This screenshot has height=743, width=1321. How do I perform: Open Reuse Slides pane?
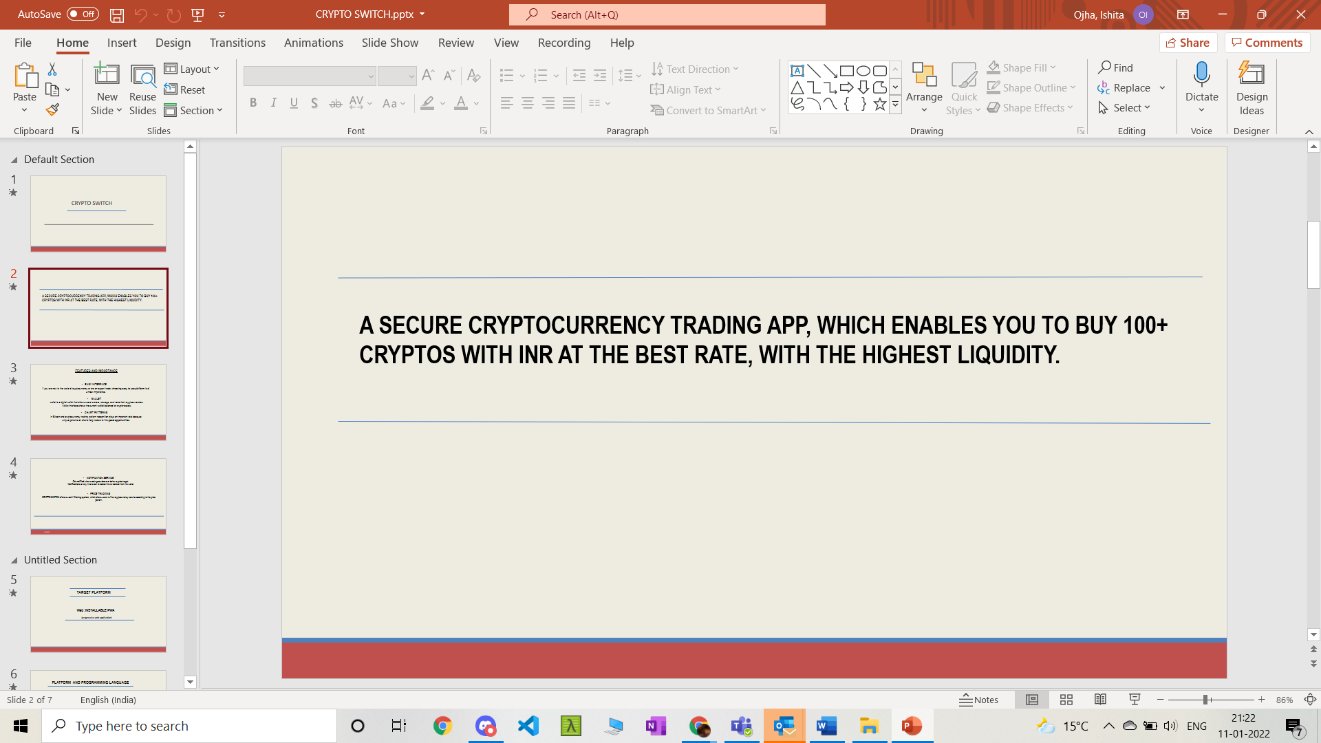pos(142,89)
